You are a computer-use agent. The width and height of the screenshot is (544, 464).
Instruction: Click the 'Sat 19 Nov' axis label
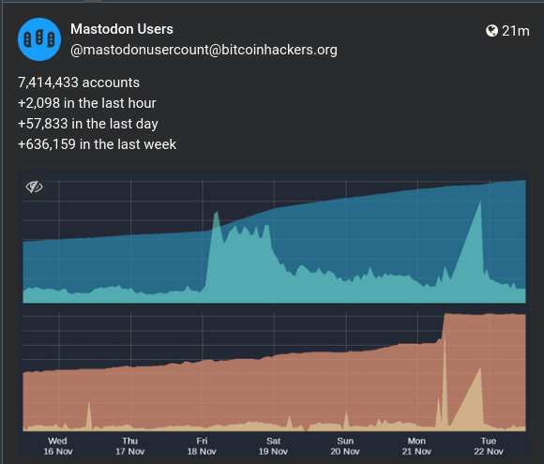273,446
